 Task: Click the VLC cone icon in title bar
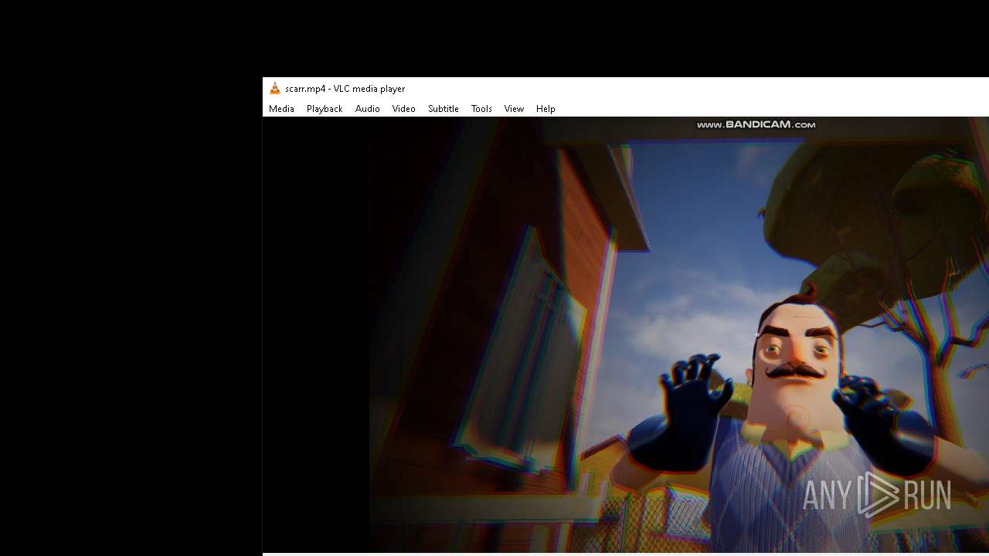274,89
